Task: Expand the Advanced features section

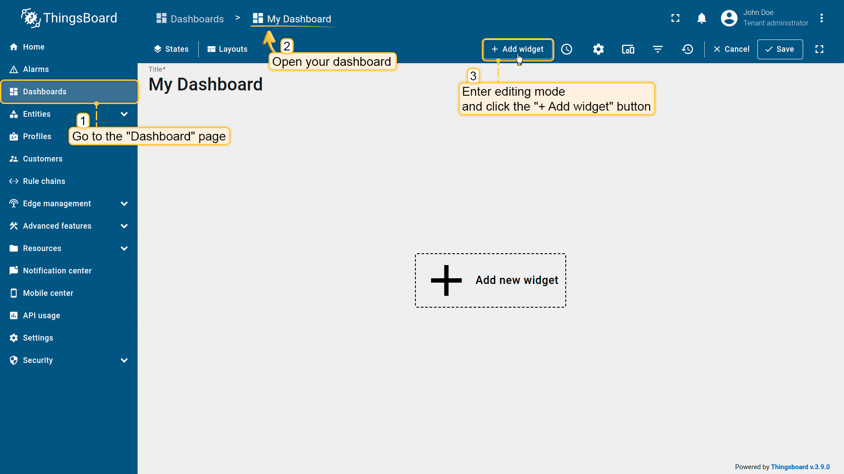Action: (x=124, y=226)
